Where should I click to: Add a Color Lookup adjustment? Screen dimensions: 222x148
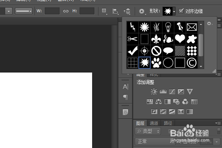pos(194,101)
